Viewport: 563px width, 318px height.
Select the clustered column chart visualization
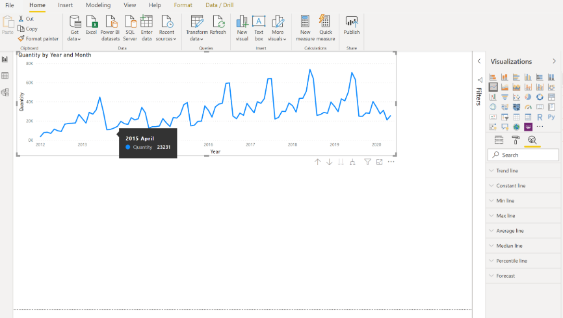pyautogui.click(x=528, y=77)
